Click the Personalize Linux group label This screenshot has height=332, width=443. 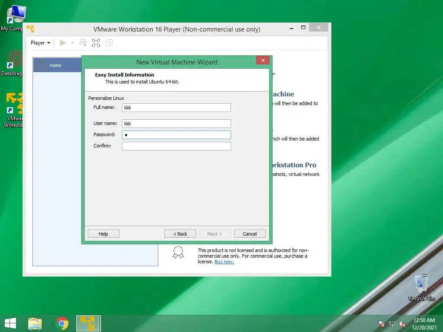(x=106, y=98)
